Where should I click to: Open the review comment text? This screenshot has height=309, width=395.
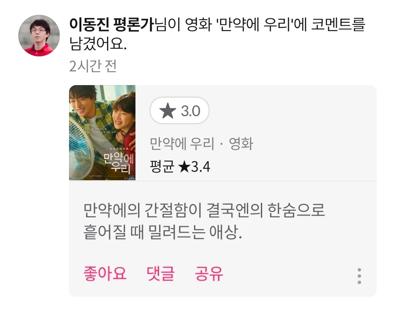tap(204, 221)
